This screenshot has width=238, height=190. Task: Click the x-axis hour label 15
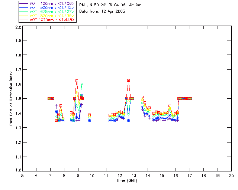click(x=162, y=176)
